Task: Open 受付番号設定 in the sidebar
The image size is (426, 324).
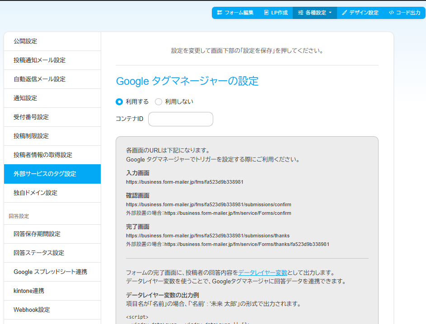Action: (x=52, y=117)
